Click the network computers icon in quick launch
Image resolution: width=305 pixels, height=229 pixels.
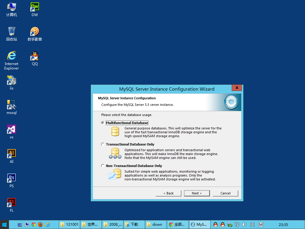pyautogui.click(x=27, y=225)
